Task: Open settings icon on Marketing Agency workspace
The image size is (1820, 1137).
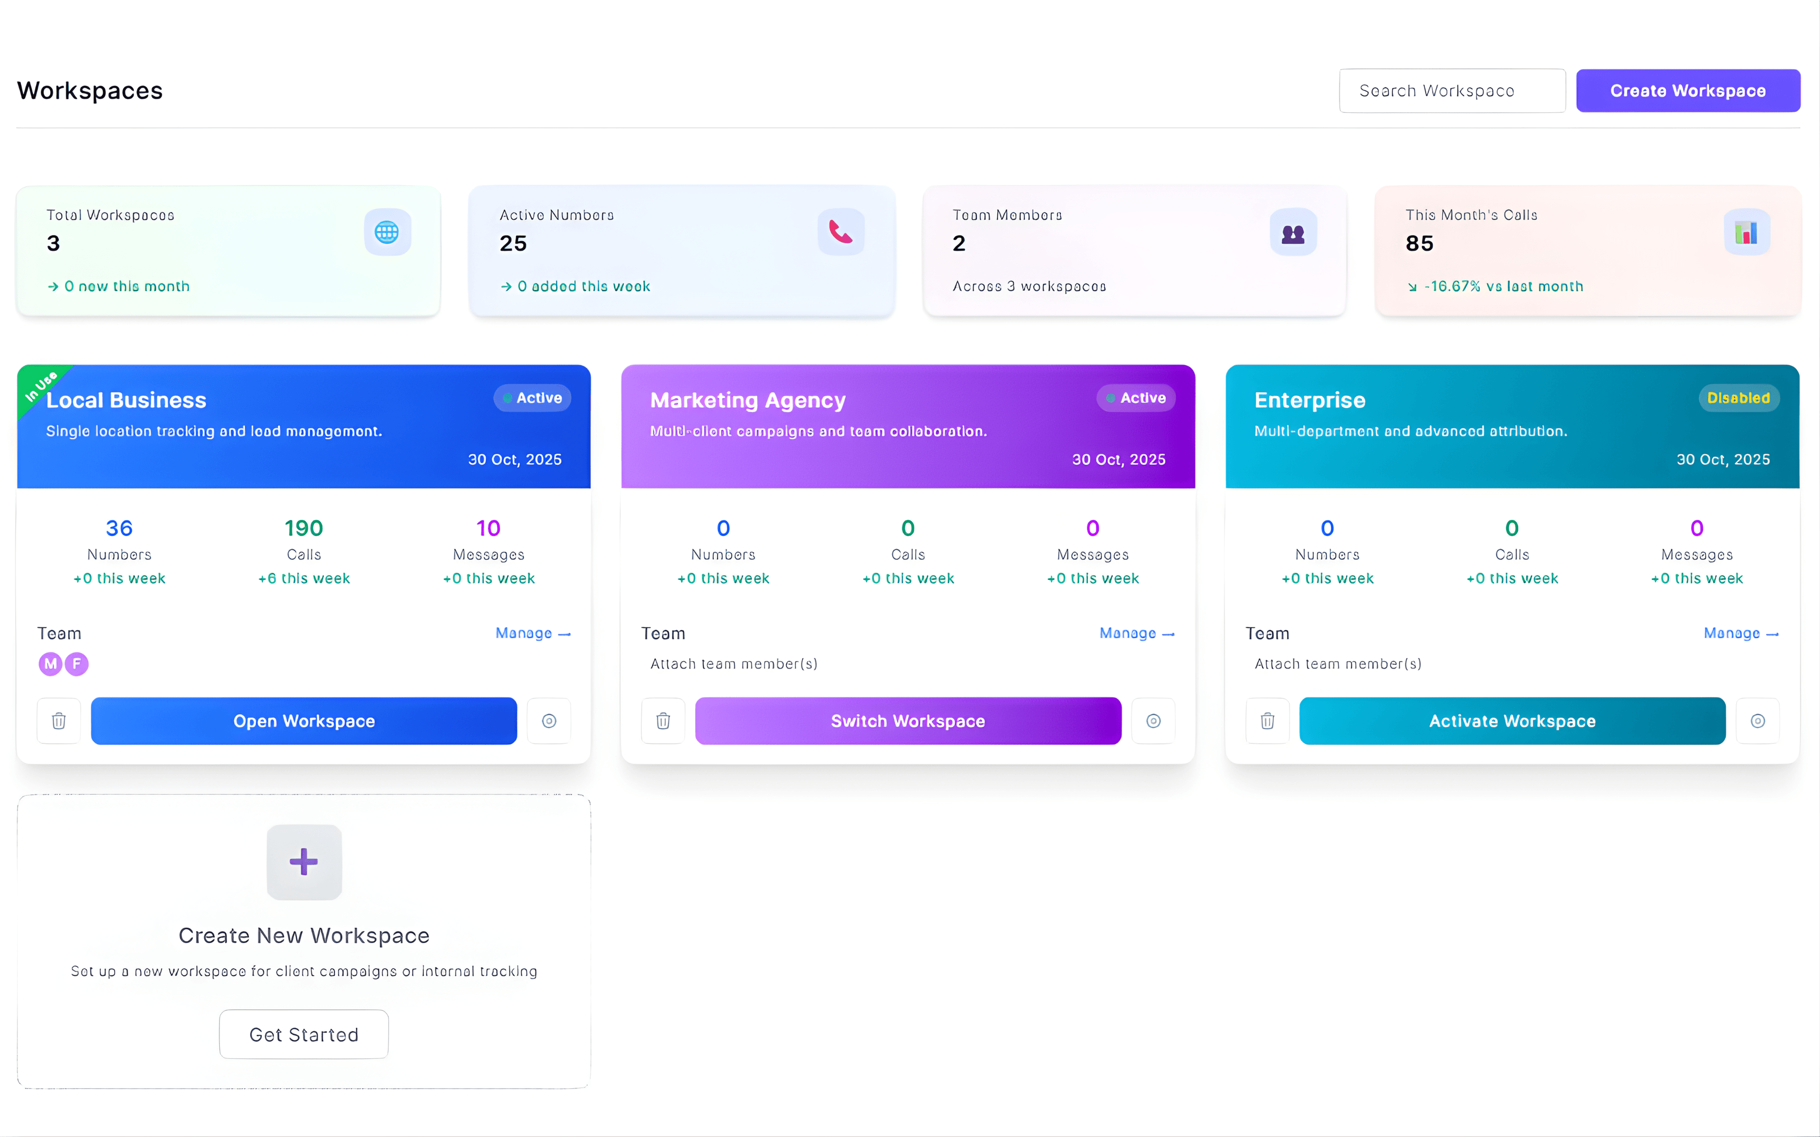Action: [1153, 721]
